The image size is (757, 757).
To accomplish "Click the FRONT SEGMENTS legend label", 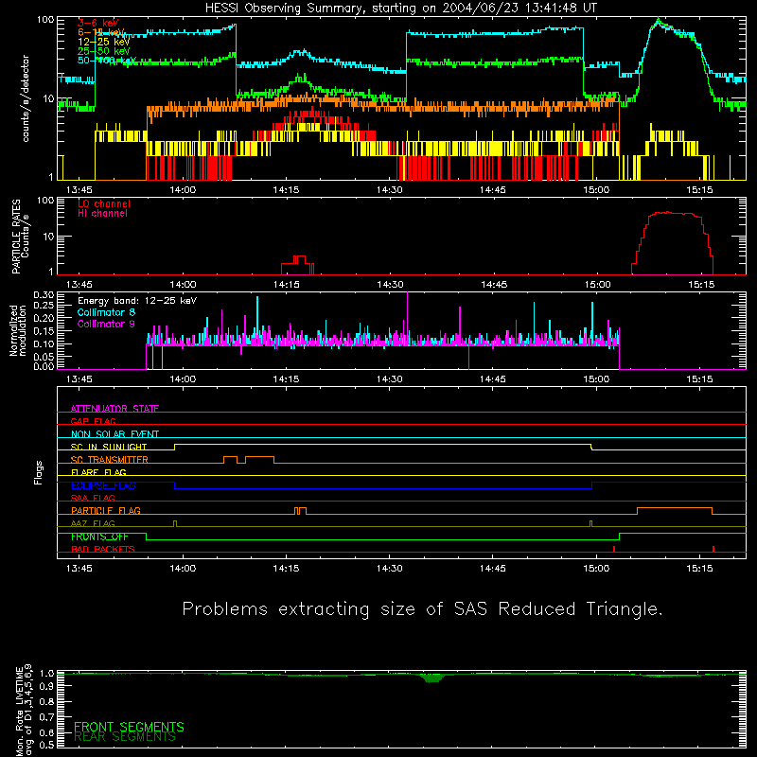I will [x=129, y=727].
